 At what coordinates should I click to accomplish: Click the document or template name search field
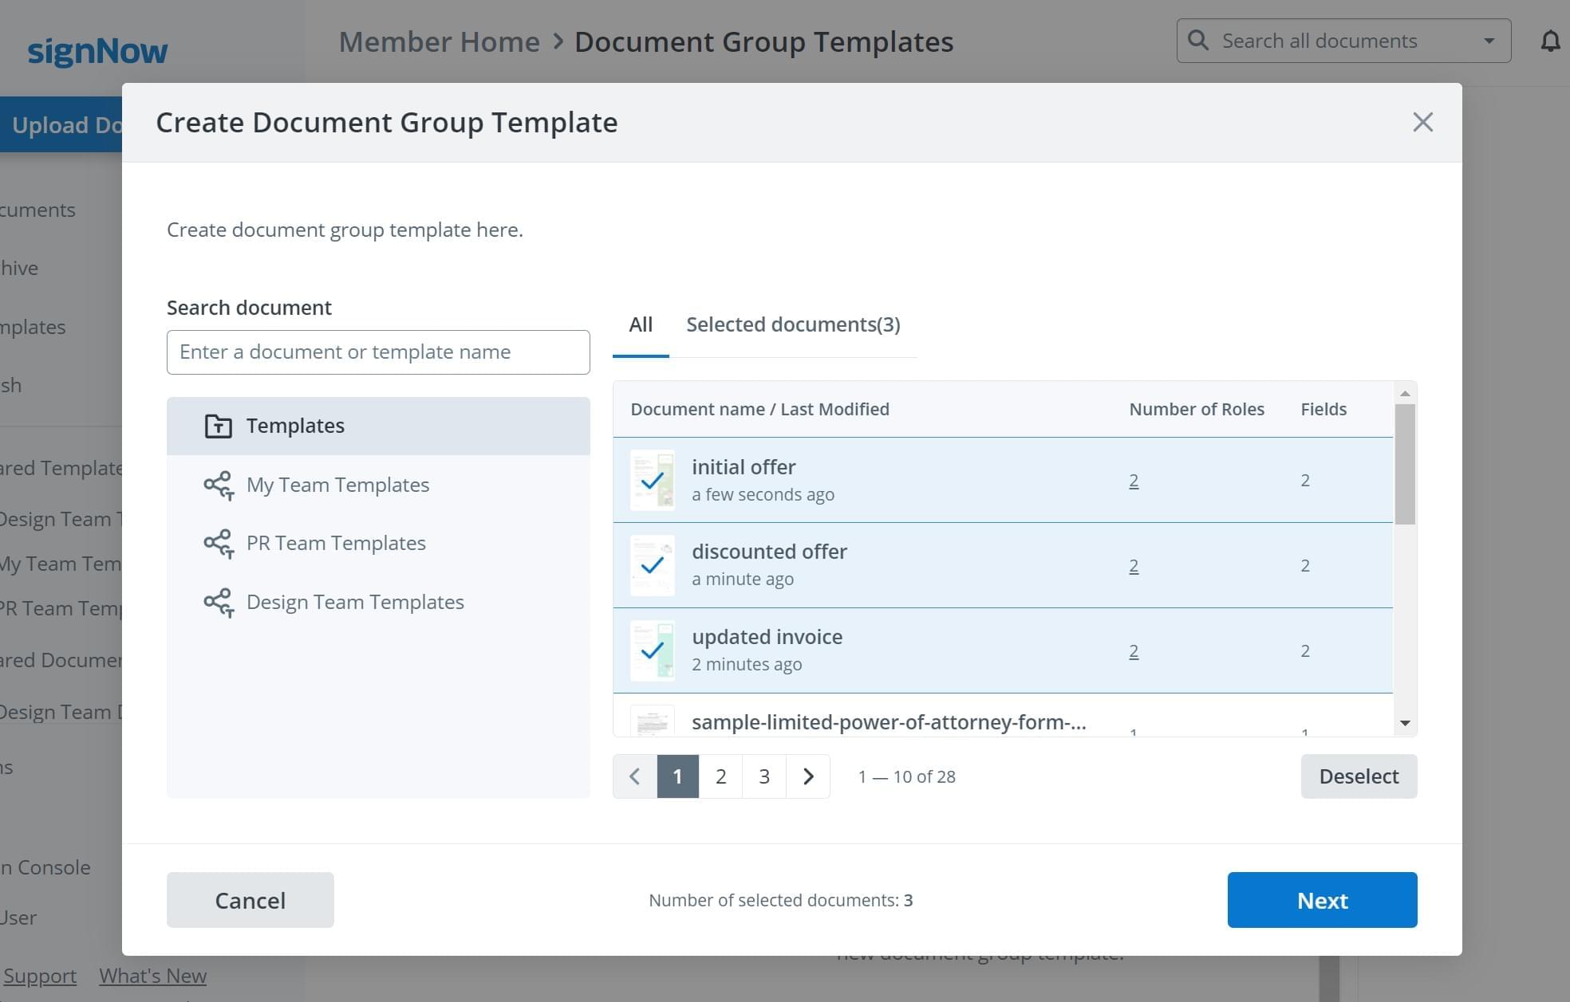click(x=378, y=352)
